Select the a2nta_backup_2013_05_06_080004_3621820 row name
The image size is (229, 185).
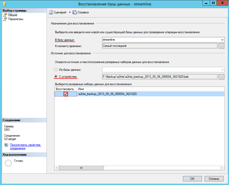(x=108, y=94)
